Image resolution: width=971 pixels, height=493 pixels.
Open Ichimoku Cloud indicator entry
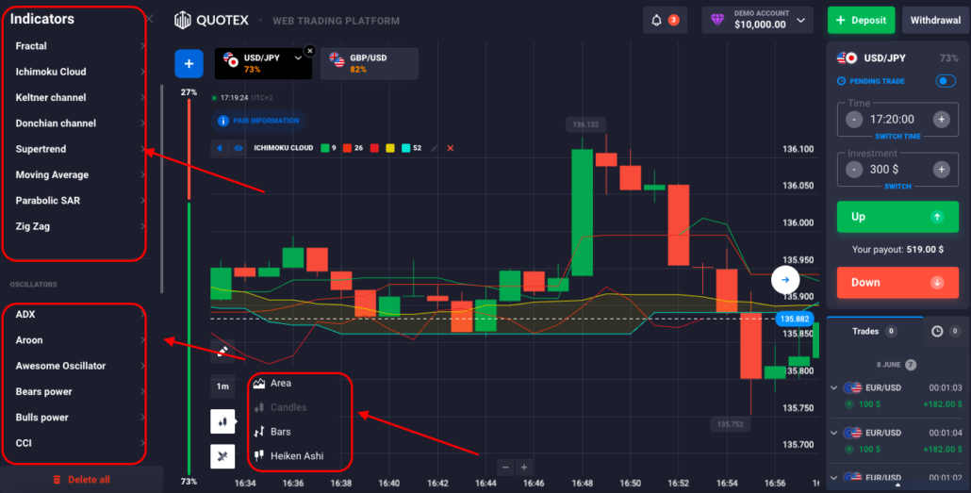79,72
